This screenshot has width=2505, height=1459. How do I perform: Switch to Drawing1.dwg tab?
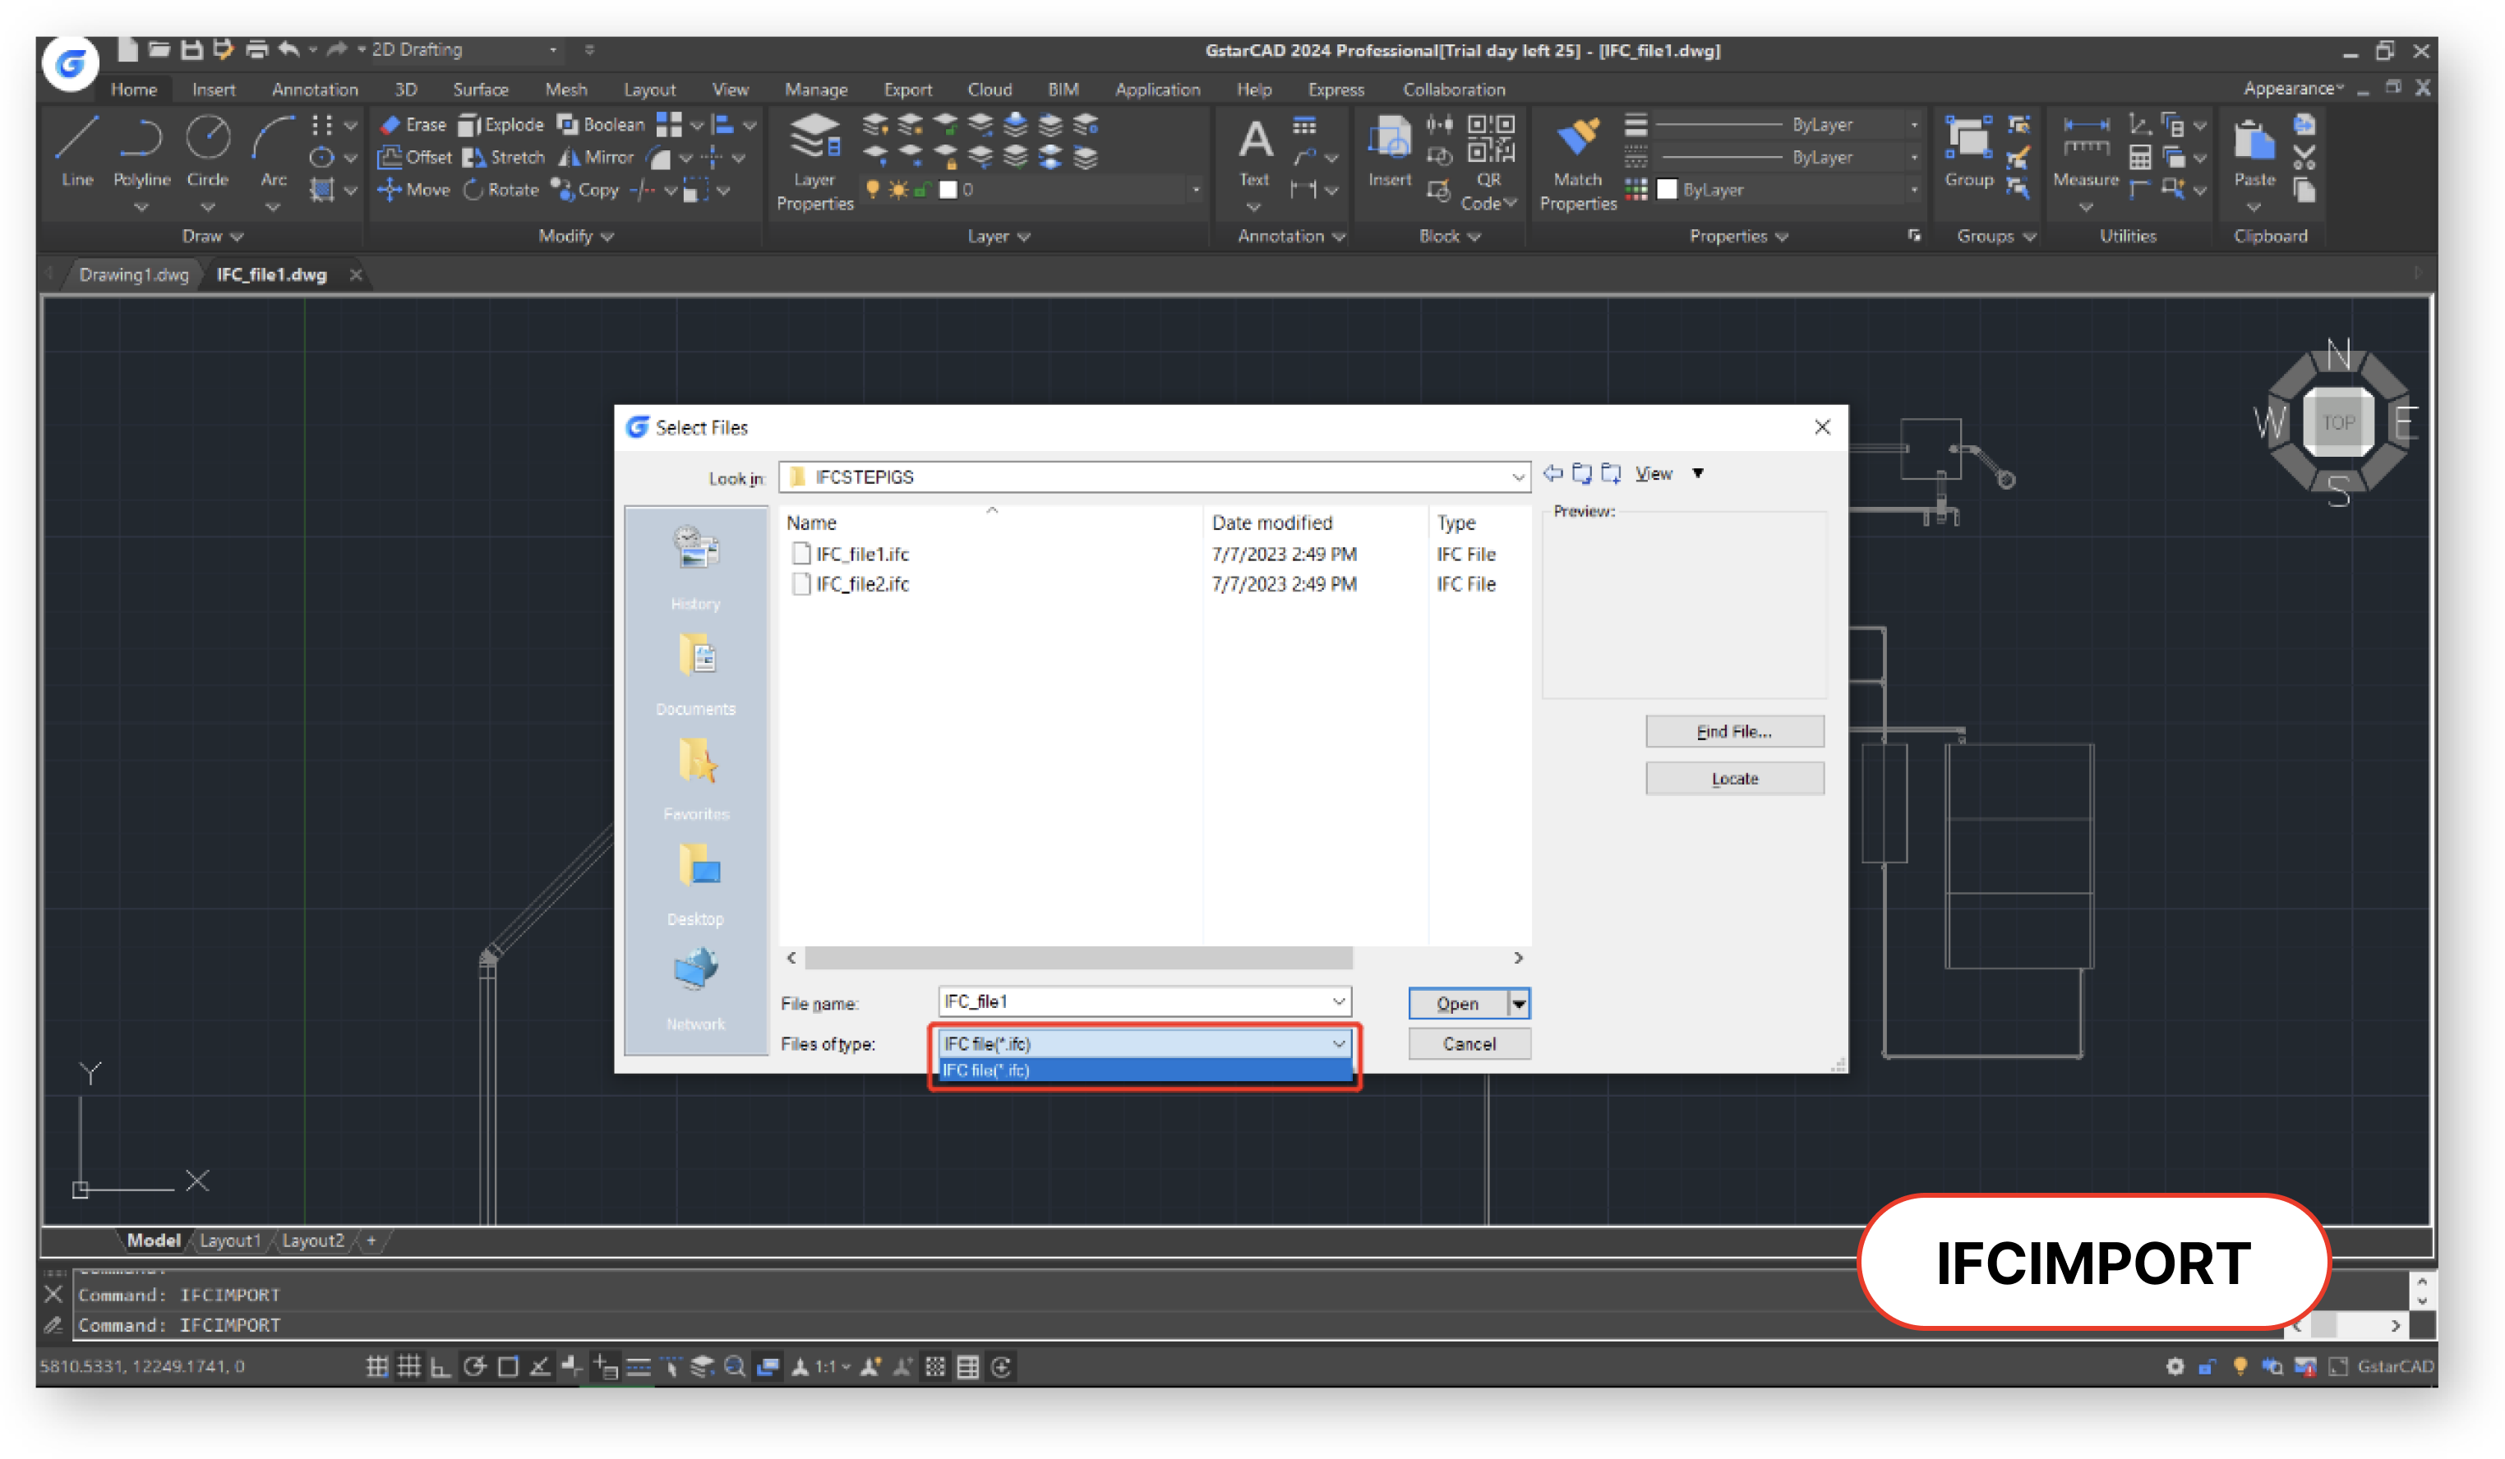[x=134, y=274]
